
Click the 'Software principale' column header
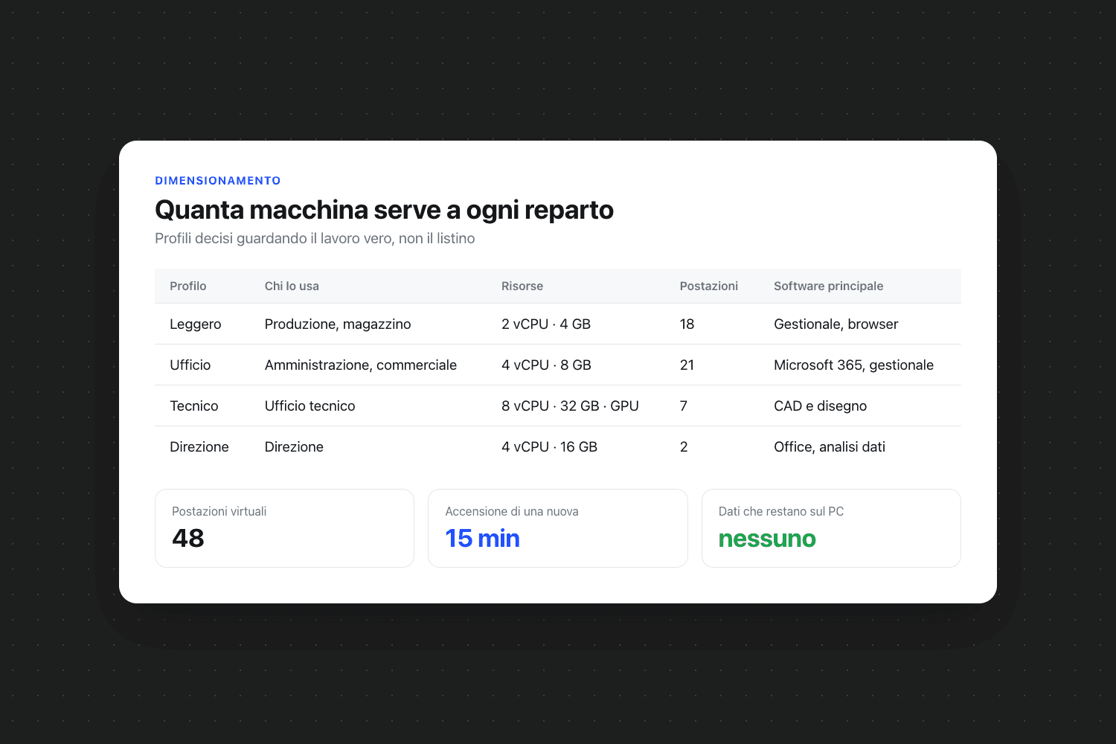coord(829,286)
